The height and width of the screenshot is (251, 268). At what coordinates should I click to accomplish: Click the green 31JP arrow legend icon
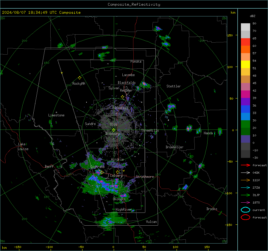pos(245,195)
